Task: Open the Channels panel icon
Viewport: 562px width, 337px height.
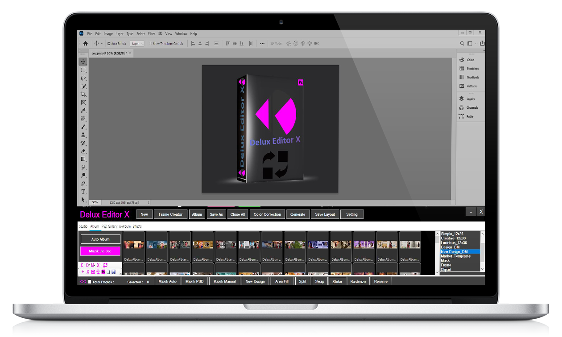Action: pos(462,107)
